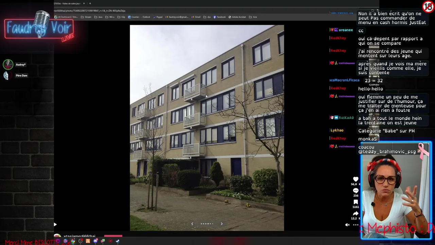Viewport: 435px width, 245px height.
Task: Click the red follow button beside the username
Action: (113, 236)
